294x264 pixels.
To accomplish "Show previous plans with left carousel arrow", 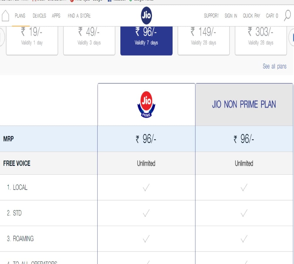I will (x=2, y=37).
